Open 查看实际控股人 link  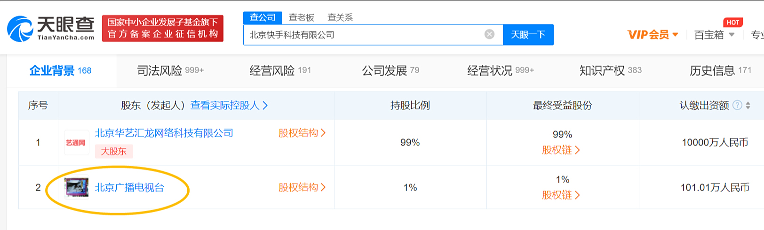[x=229, y=106]
